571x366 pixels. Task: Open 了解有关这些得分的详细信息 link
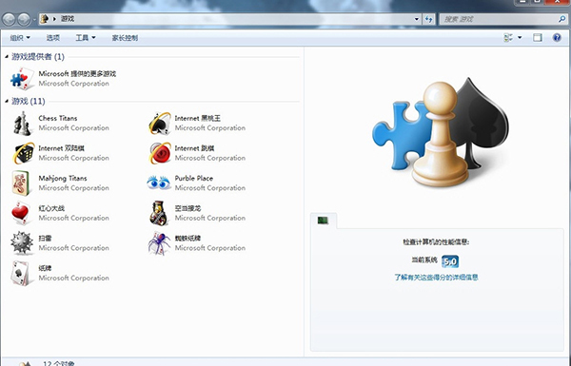click(x=436, y=278)
